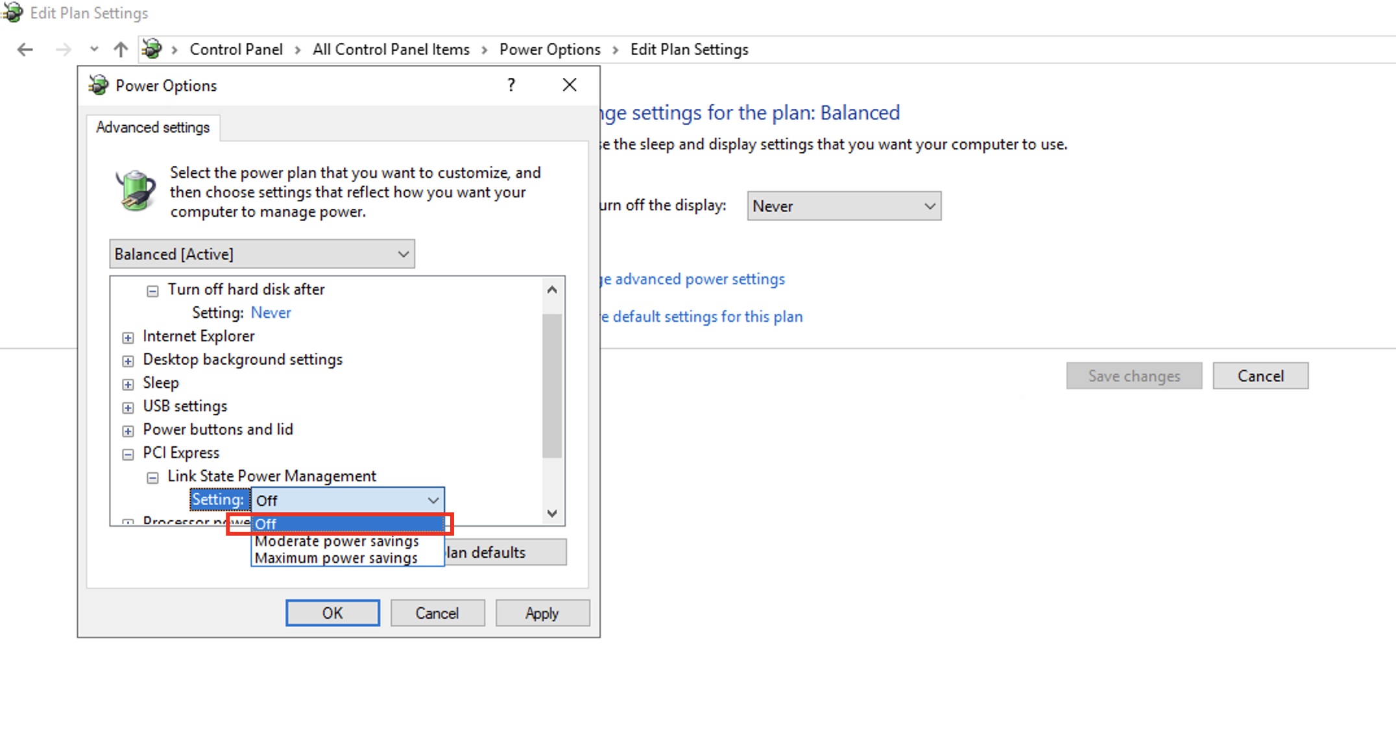The width and height of the screenshot is (1396, 742).
Task: Click the Power Options dialog title icon
Action: [x=99, y=85]
